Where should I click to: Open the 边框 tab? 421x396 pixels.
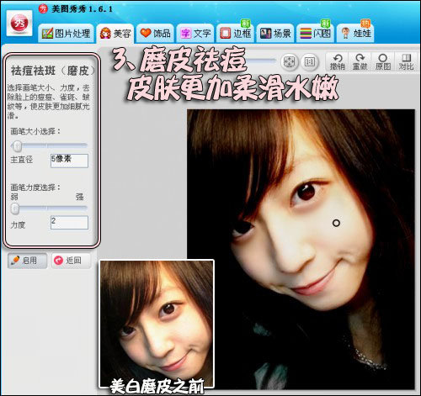pos(235,34)
